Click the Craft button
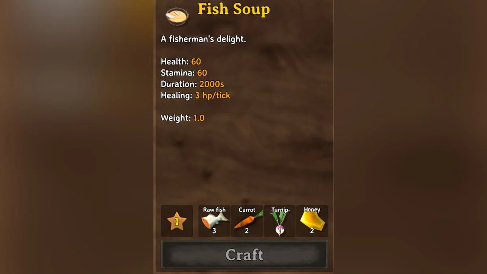 (244, 255)
